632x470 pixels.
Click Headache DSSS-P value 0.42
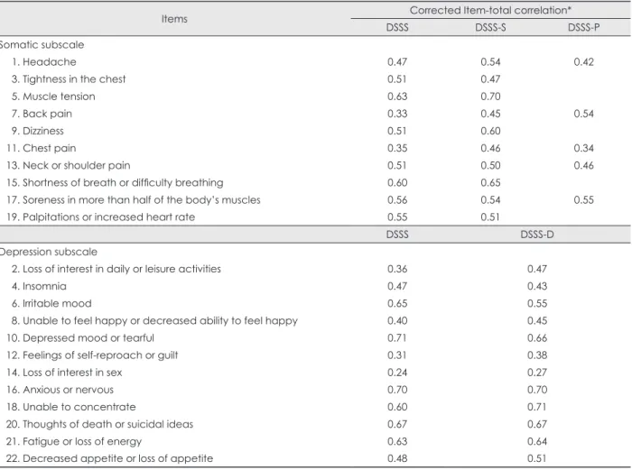click(x=583, y=62)
